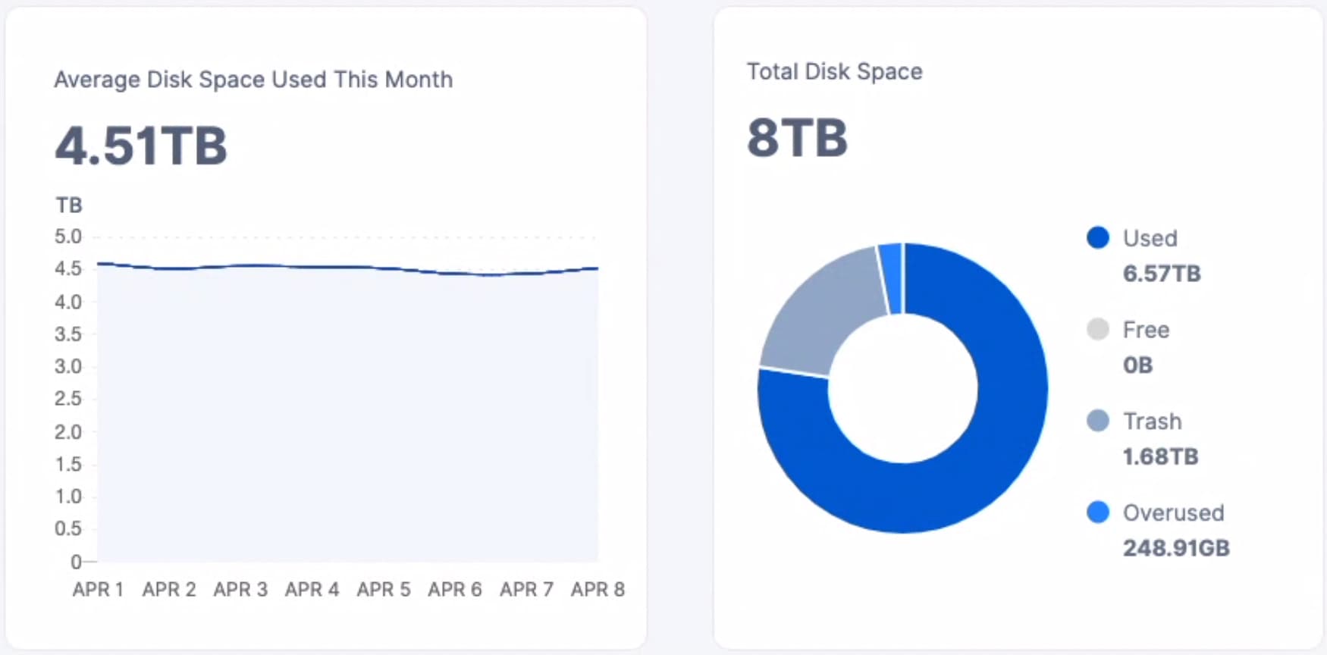Click the 248.91GB overused value
Screen dimensions: 1327x655
(x=1176, y=547)
